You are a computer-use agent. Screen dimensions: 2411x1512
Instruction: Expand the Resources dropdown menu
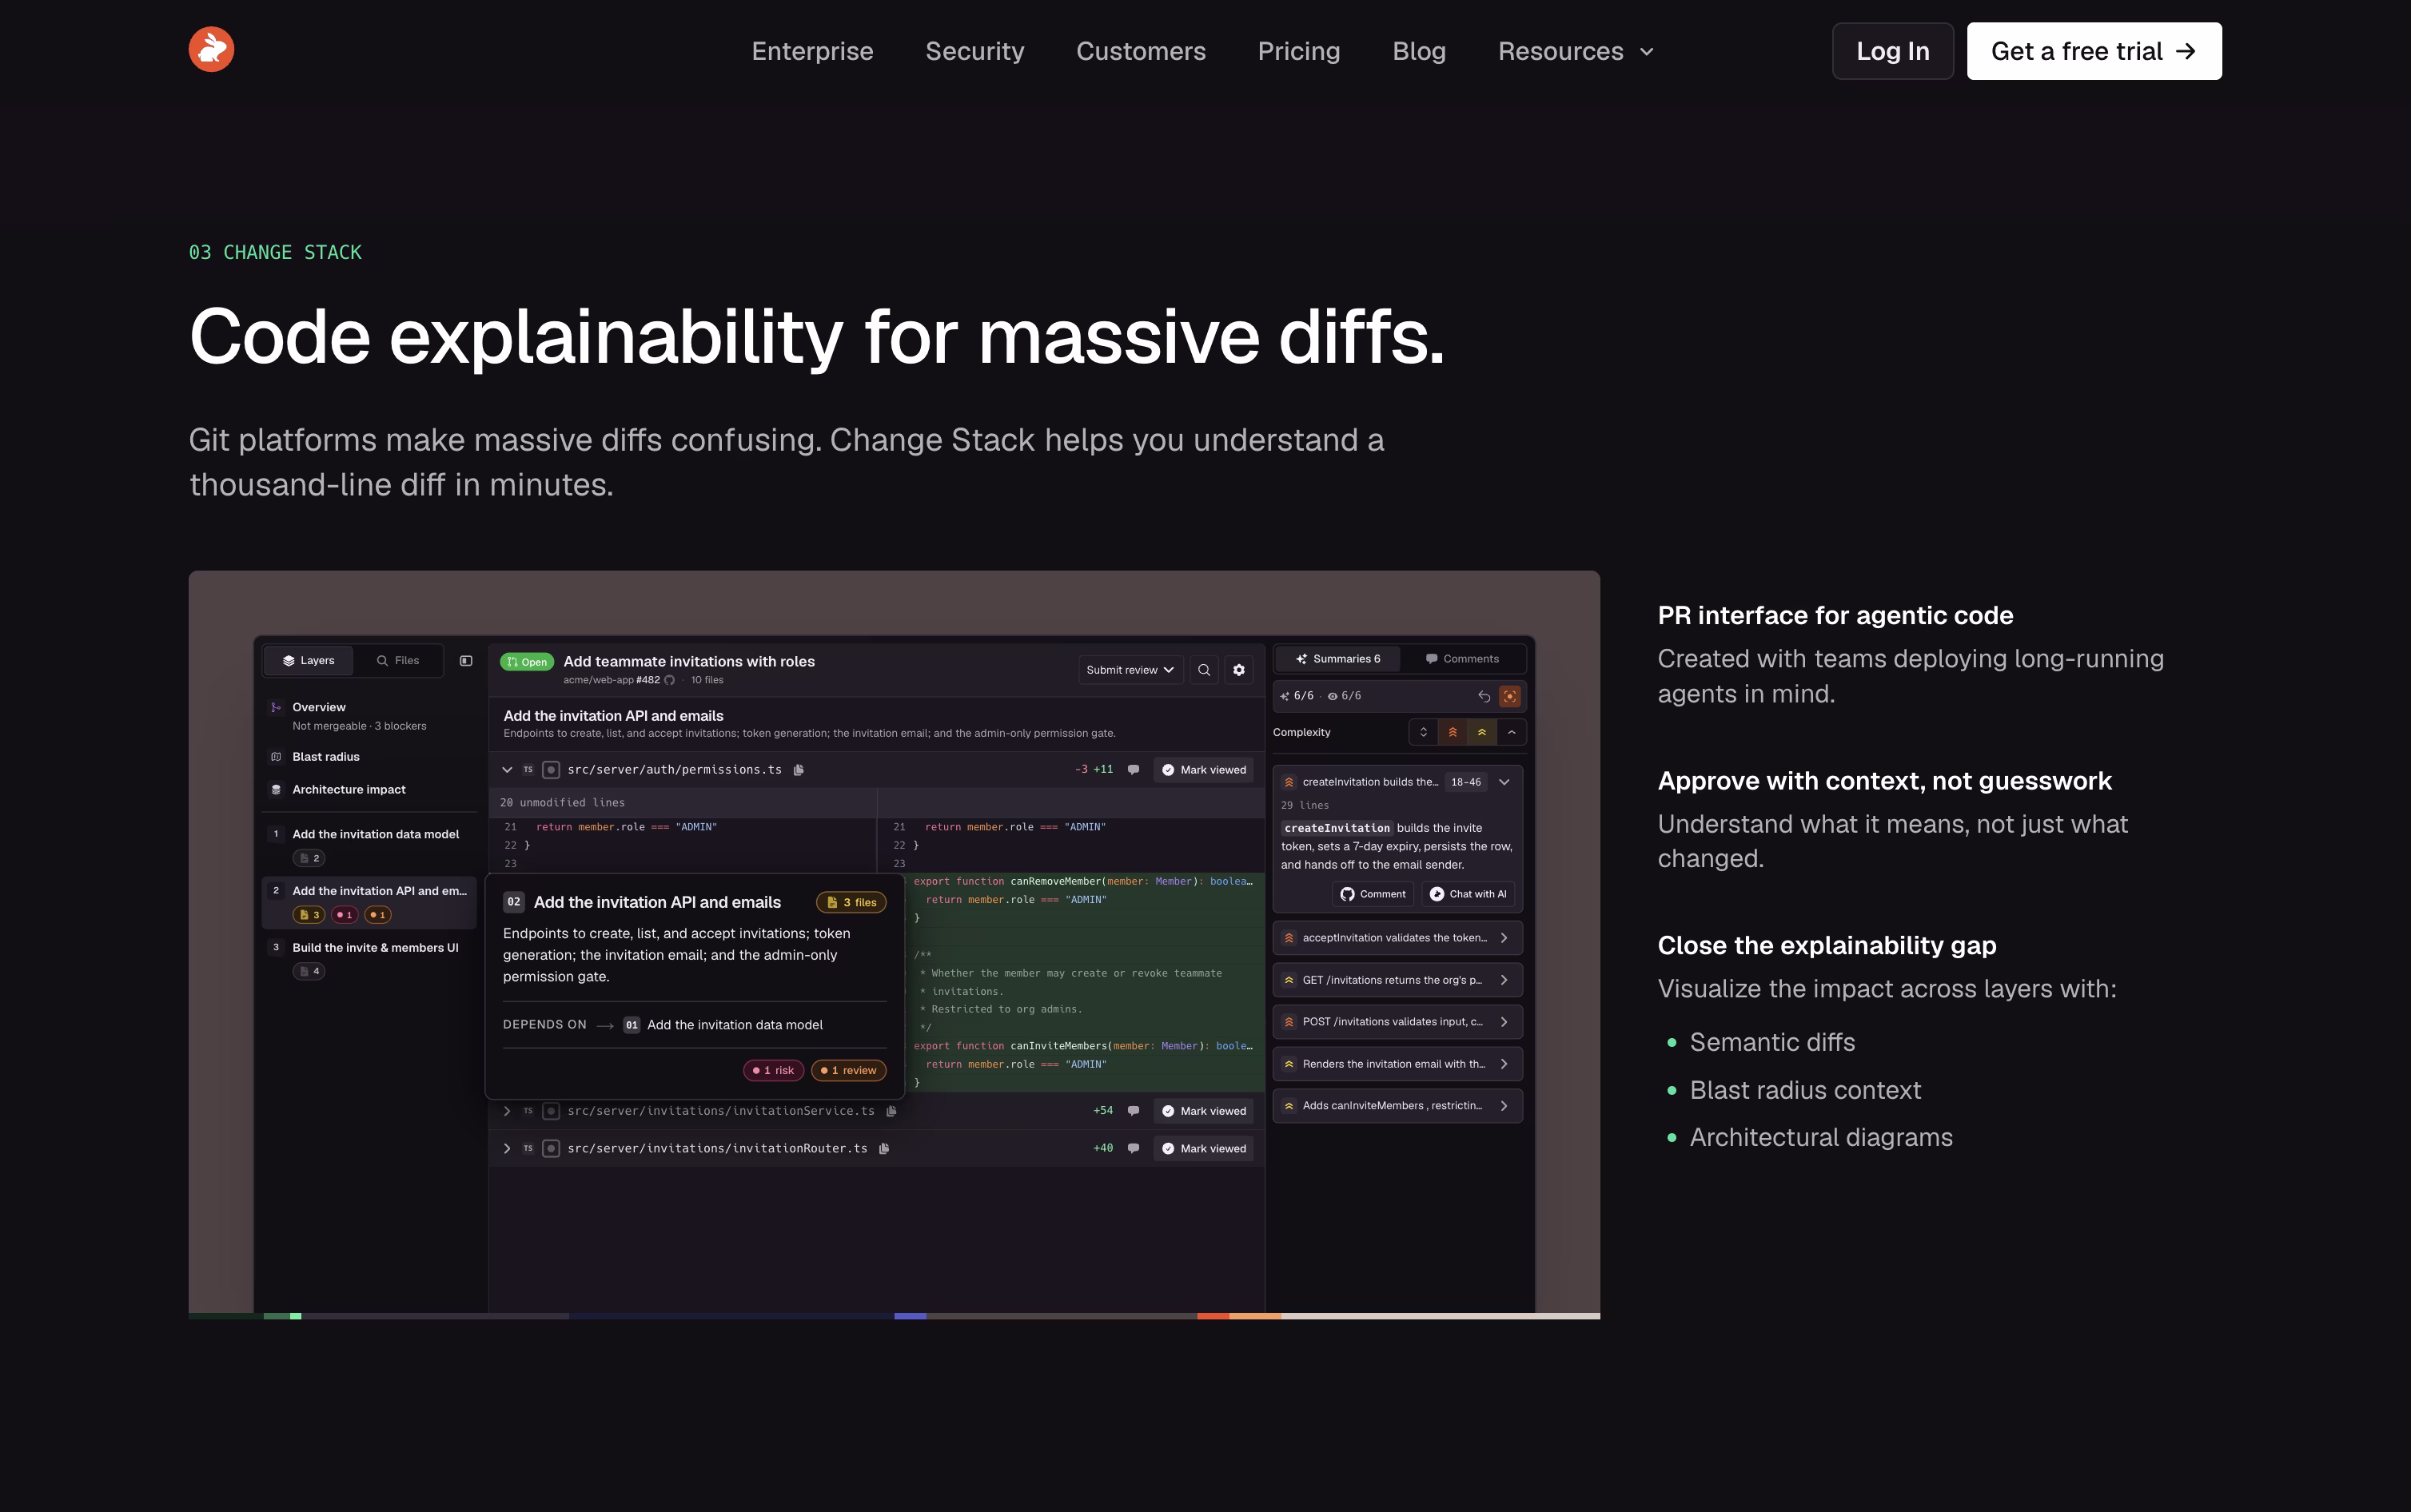coord(1575,51)
